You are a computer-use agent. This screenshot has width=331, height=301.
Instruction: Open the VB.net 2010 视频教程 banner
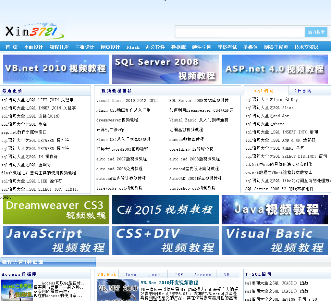(56, 69)
